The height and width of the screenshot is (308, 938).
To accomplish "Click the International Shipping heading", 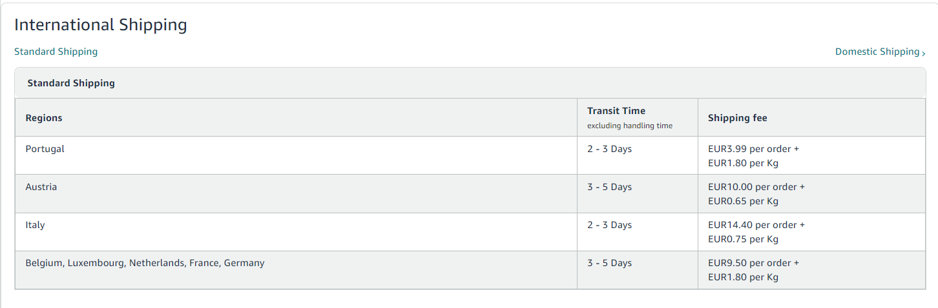I will pos(100,24).
